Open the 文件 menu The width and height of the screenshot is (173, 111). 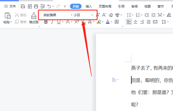(10, 6)
